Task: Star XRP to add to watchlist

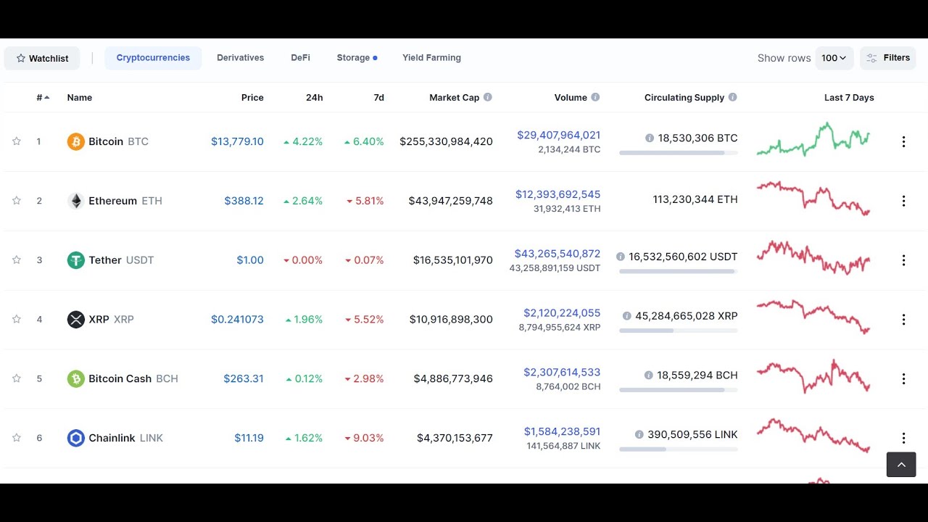Action: coord(17,319)
